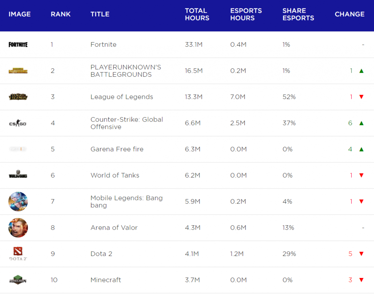The image size is (374, 294).
Task: Select the Dota 2 title text
Action: [102, 254]
